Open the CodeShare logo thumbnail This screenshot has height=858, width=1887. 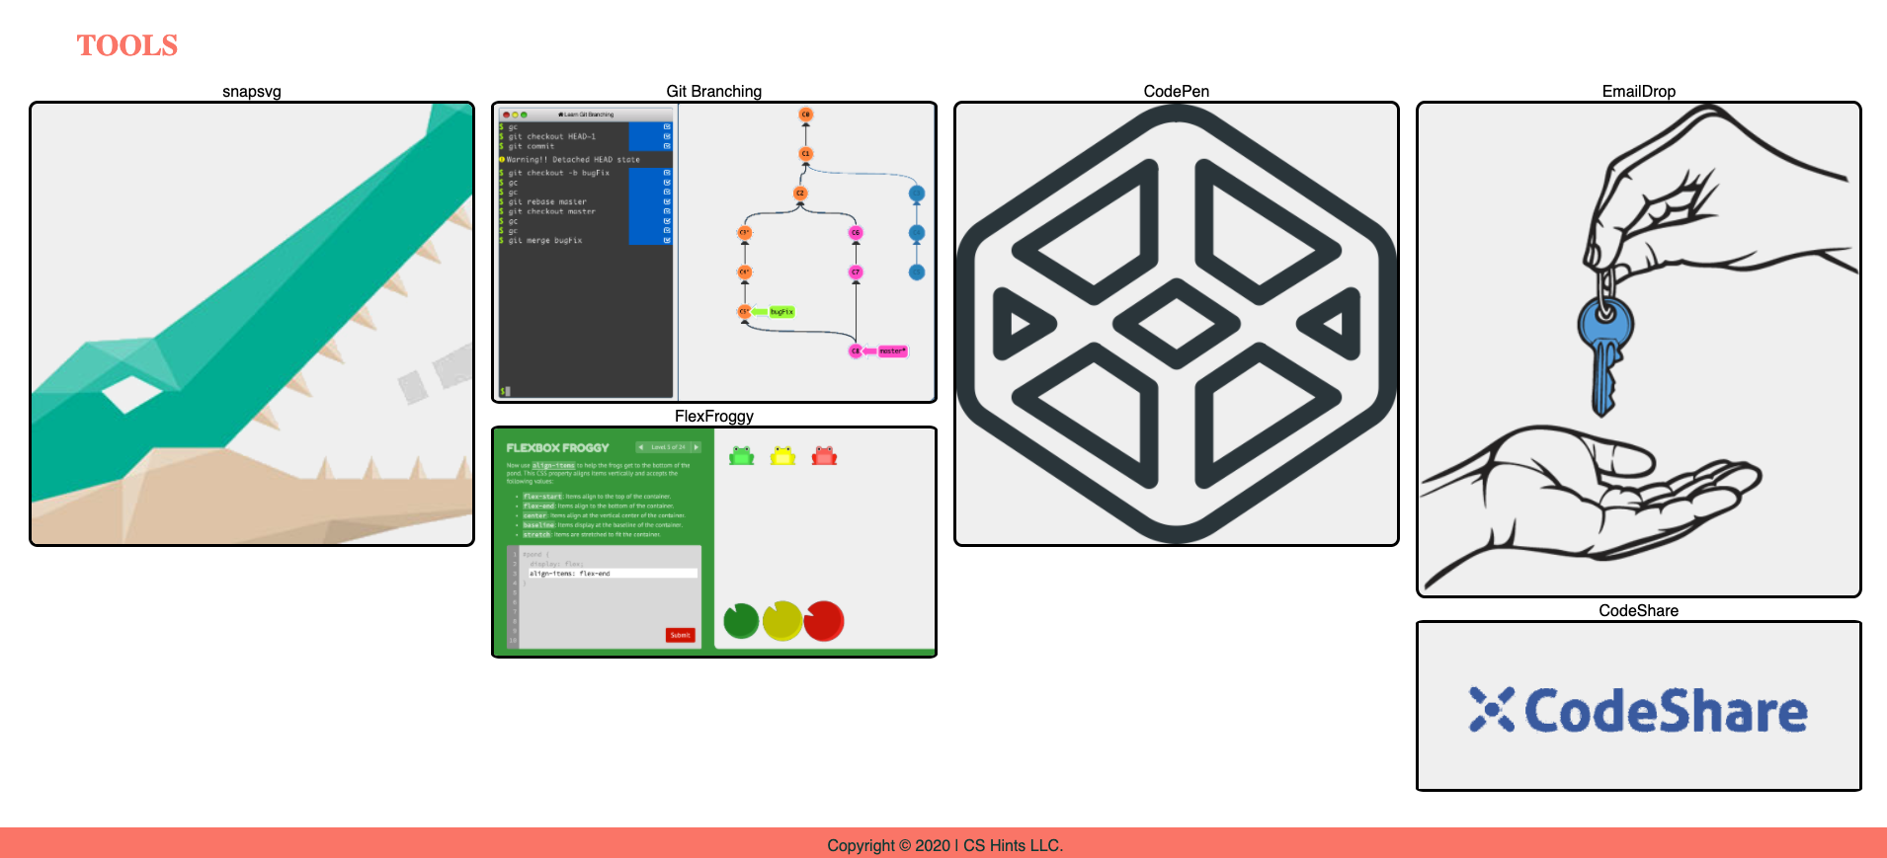(x=1639, y=706)
